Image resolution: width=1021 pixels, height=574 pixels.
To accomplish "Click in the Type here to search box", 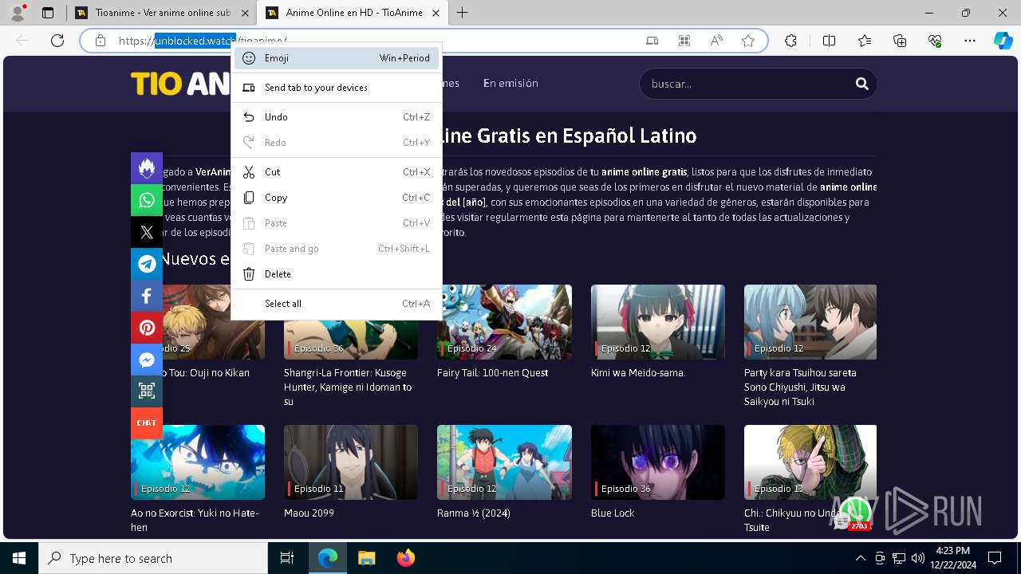I will tap(153, 558).
